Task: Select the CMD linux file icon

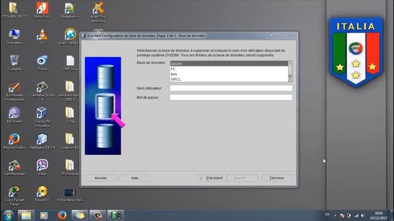Action: coord(70,63)
